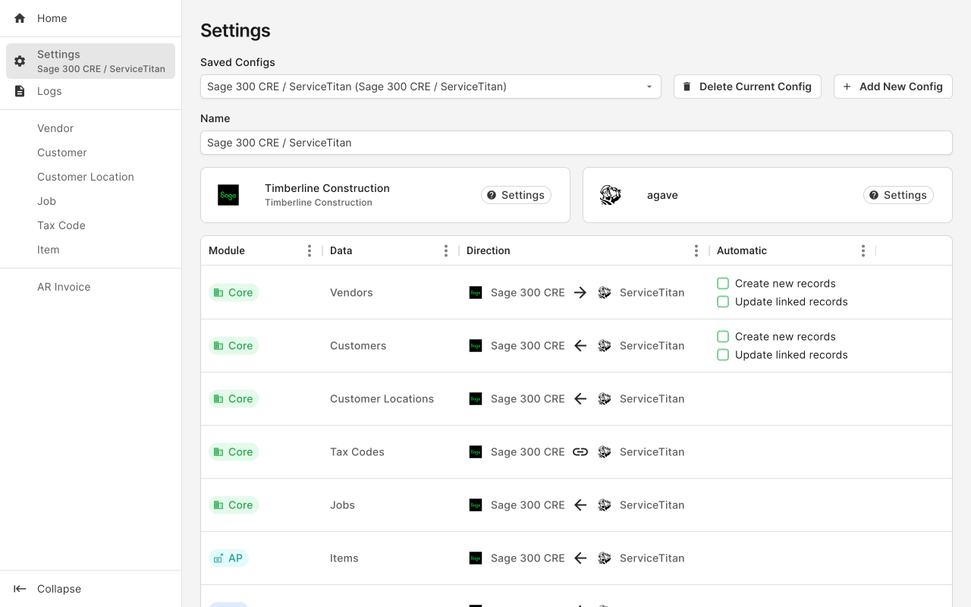Open Automatic column options menu
This screenshot has width=971, height=607.
click(x=863, y=250)
